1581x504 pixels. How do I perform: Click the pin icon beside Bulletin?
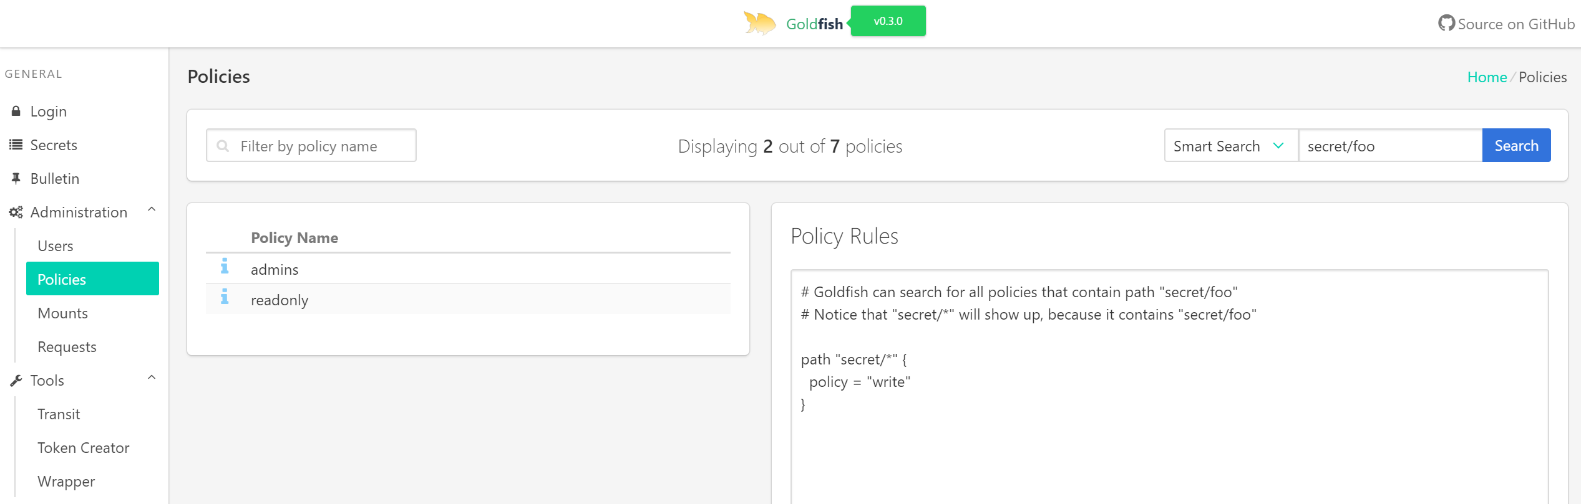coord(16,178)
